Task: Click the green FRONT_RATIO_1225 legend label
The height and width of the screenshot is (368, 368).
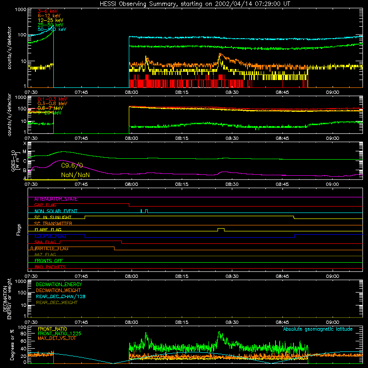Action: pos(59,333)
